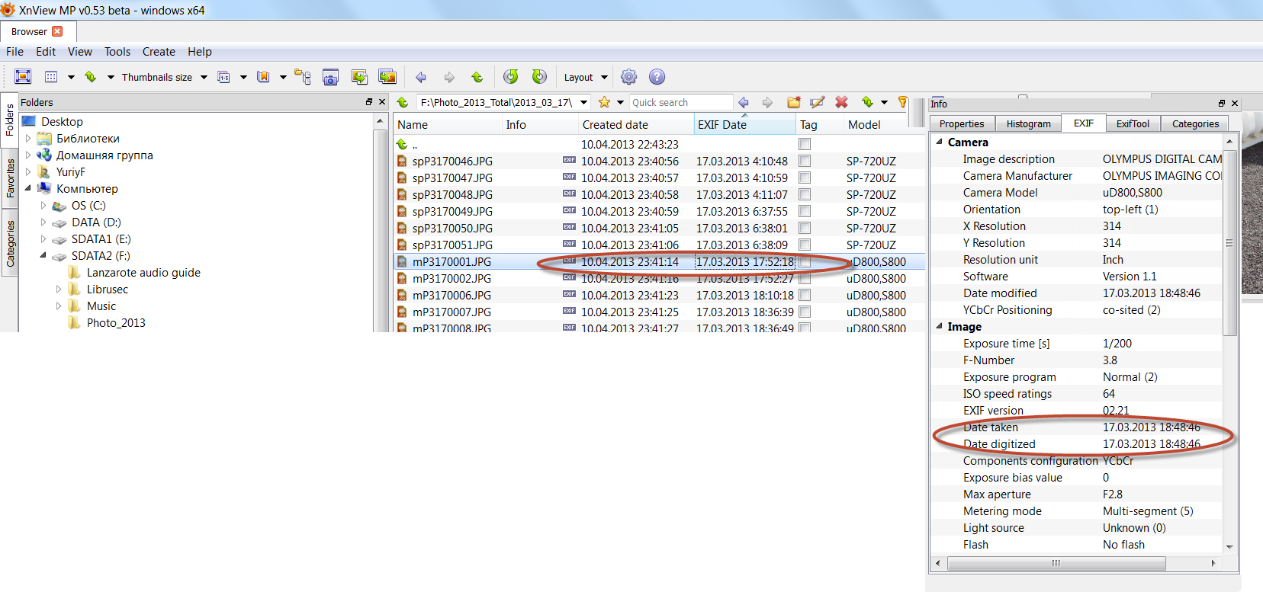Click the rename pencil icon
This screenshot has height=592, width=1263.
click(818, 102)
